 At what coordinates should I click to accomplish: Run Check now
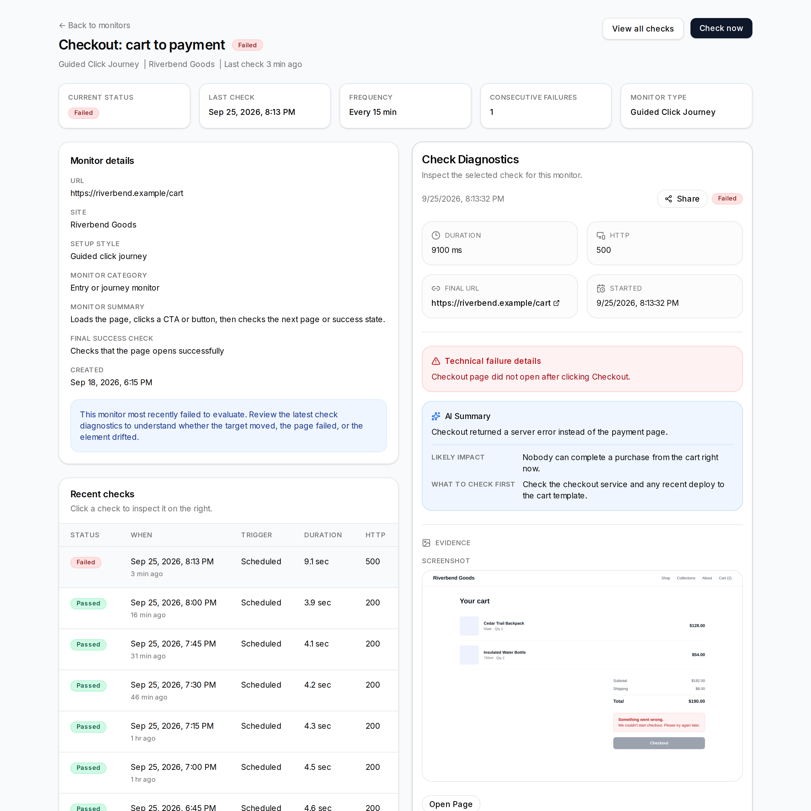721,28
